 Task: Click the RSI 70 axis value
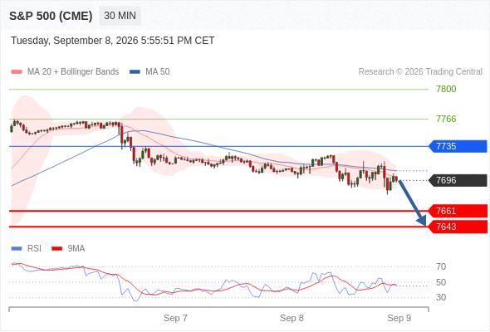[x=441, y=266]
